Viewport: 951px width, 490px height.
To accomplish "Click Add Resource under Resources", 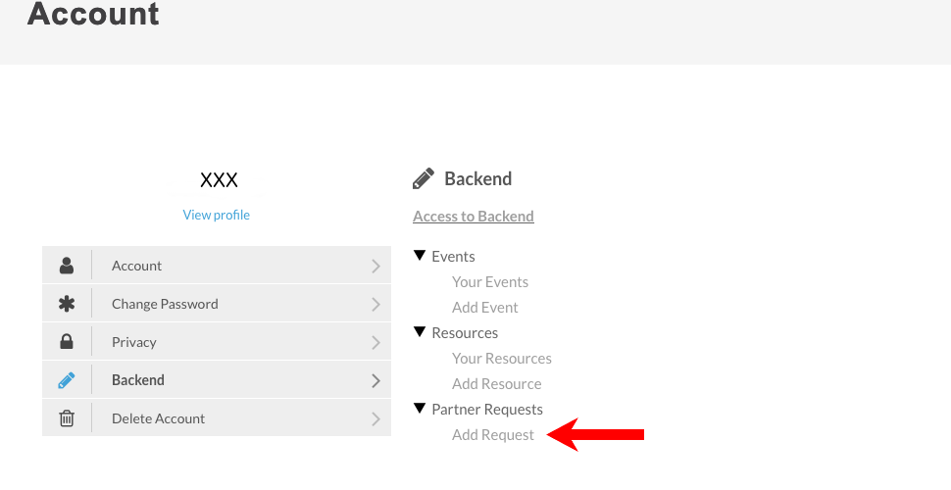I will click(x=497, y=384).
